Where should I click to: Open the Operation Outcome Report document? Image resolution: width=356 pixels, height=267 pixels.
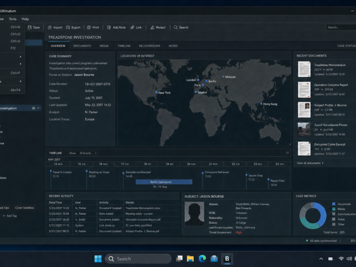331,85
